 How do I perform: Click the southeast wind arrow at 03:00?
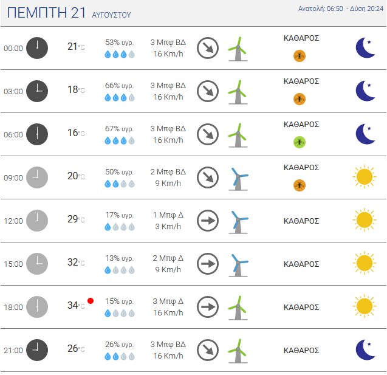[208, 91]
